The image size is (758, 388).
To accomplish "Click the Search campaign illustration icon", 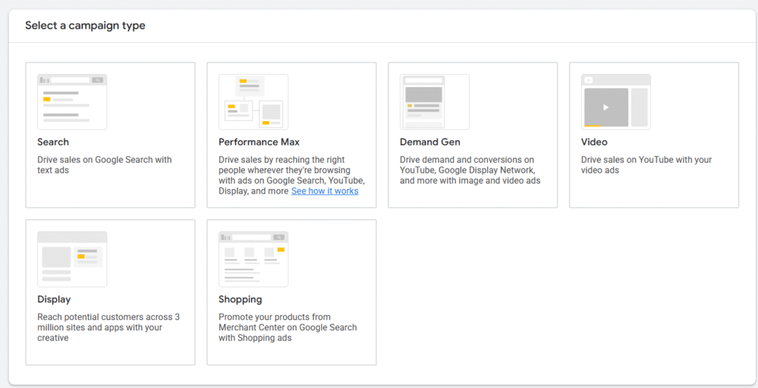I will point(72,102).
